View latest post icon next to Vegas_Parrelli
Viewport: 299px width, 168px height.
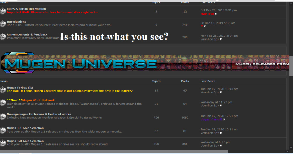point(224,120)
